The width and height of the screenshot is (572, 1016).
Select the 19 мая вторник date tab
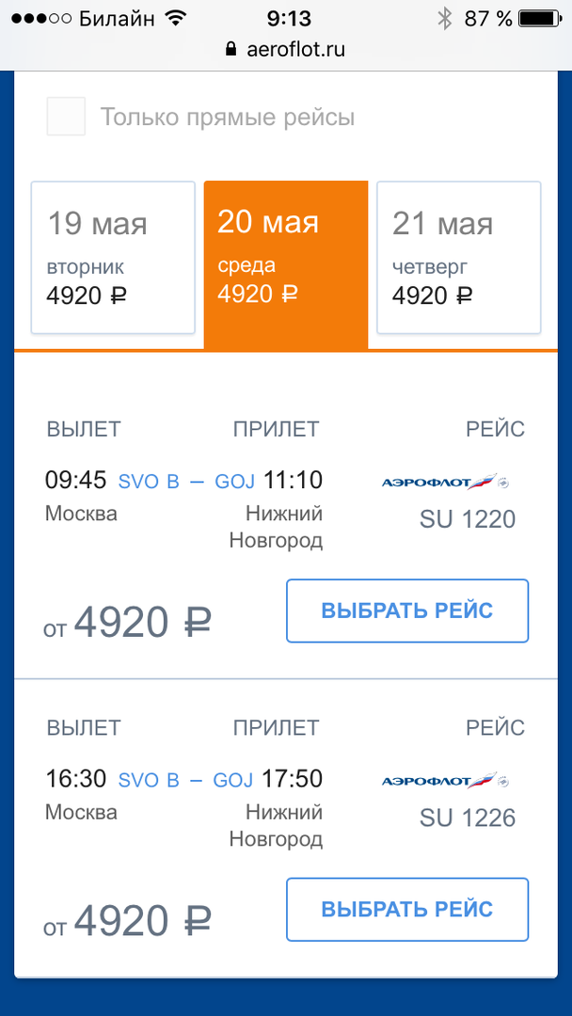pos(113,257)
